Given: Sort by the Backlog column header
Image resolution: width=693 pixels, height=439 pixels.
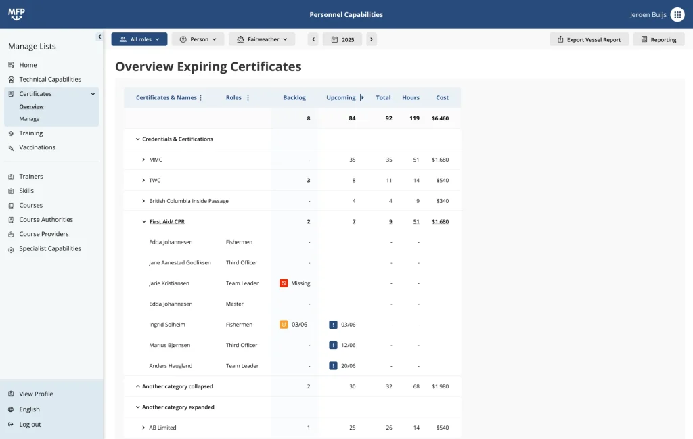Looking at the screenshot, I should [294, 97].
